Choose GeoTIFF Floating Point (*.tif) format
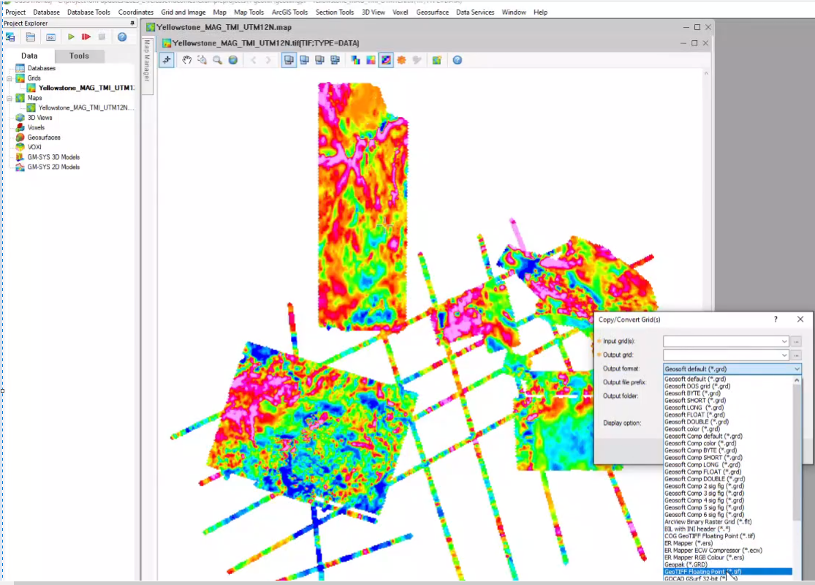The width and height of the screenshot is (815, 585). point(728,572)
